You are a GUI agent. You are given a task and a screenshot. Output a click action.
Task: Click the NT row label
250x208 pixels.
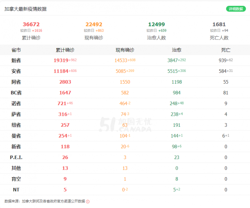click(16, 190)
